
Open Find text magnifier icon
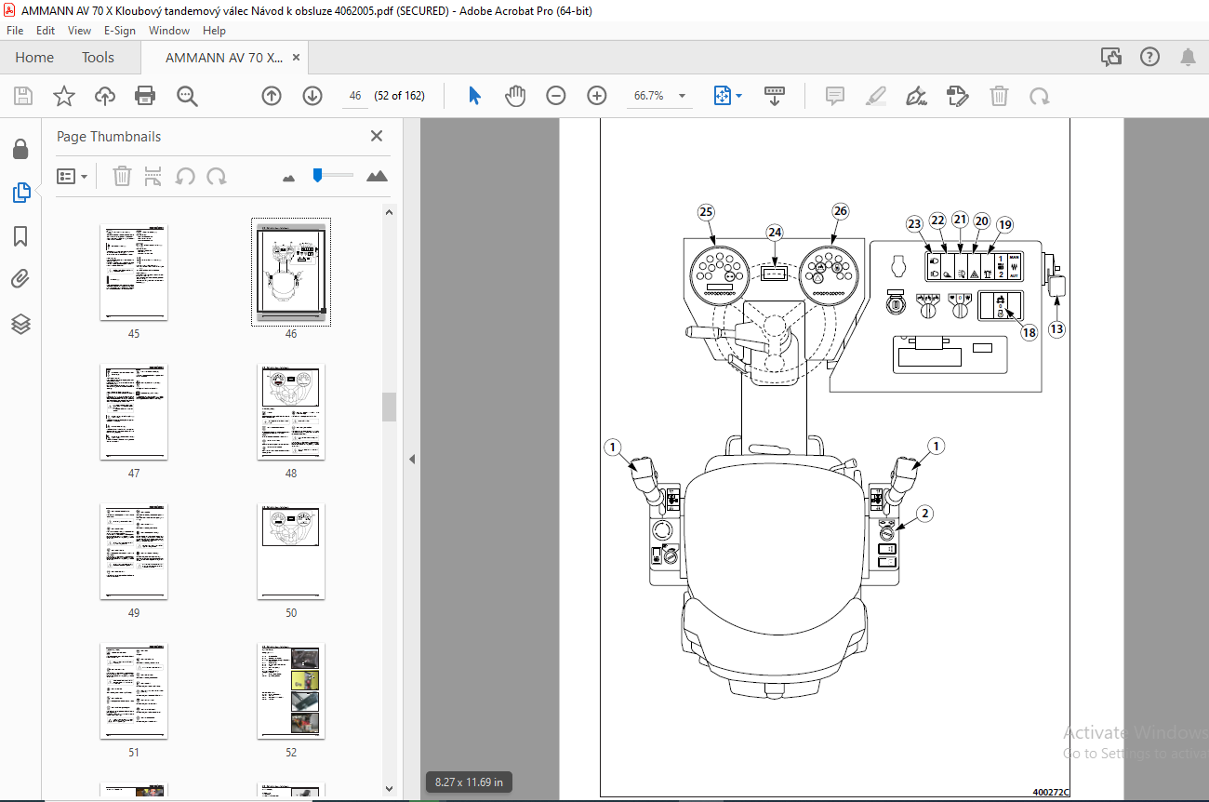point(187,96)
